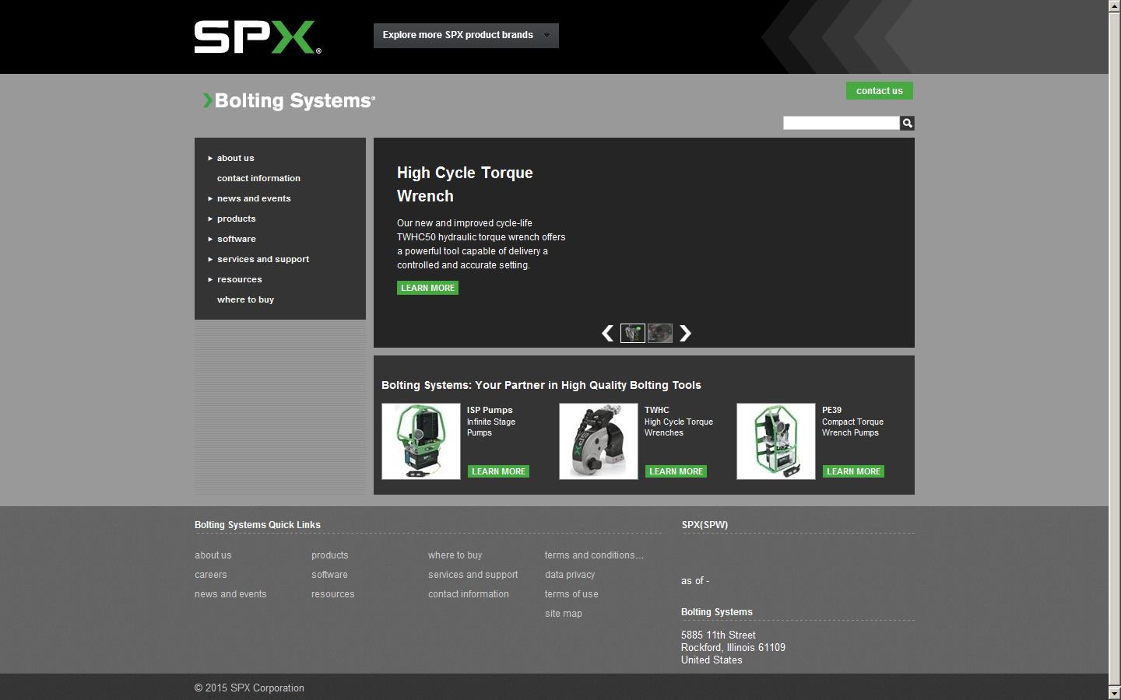Expand services and support sidebar item

[262, 259]
